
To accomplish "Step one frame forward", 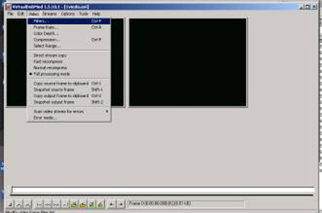I will click(57, 204).
